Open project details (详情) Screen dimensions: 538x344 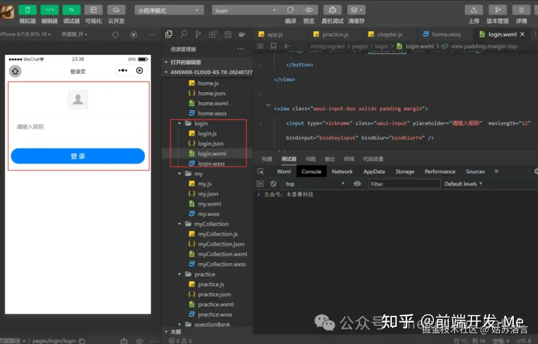[x=521, y=10]
